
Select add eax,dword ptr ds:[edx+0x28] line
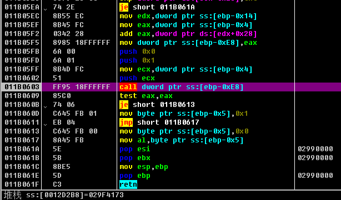point(188,34)
